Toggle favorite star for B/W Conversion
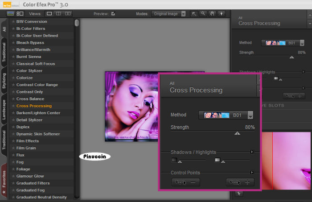This screenshot has width=312, height=202. coord(13,21)
